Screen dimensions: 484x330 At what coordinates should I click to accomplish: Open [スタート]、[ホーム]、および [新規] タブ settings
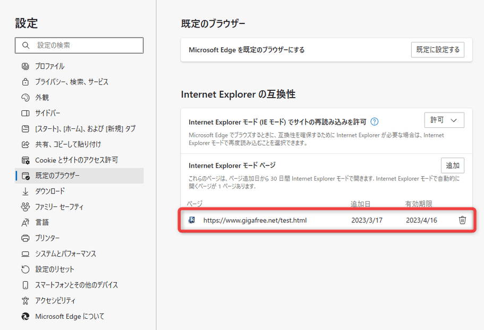tap(85, 129)
